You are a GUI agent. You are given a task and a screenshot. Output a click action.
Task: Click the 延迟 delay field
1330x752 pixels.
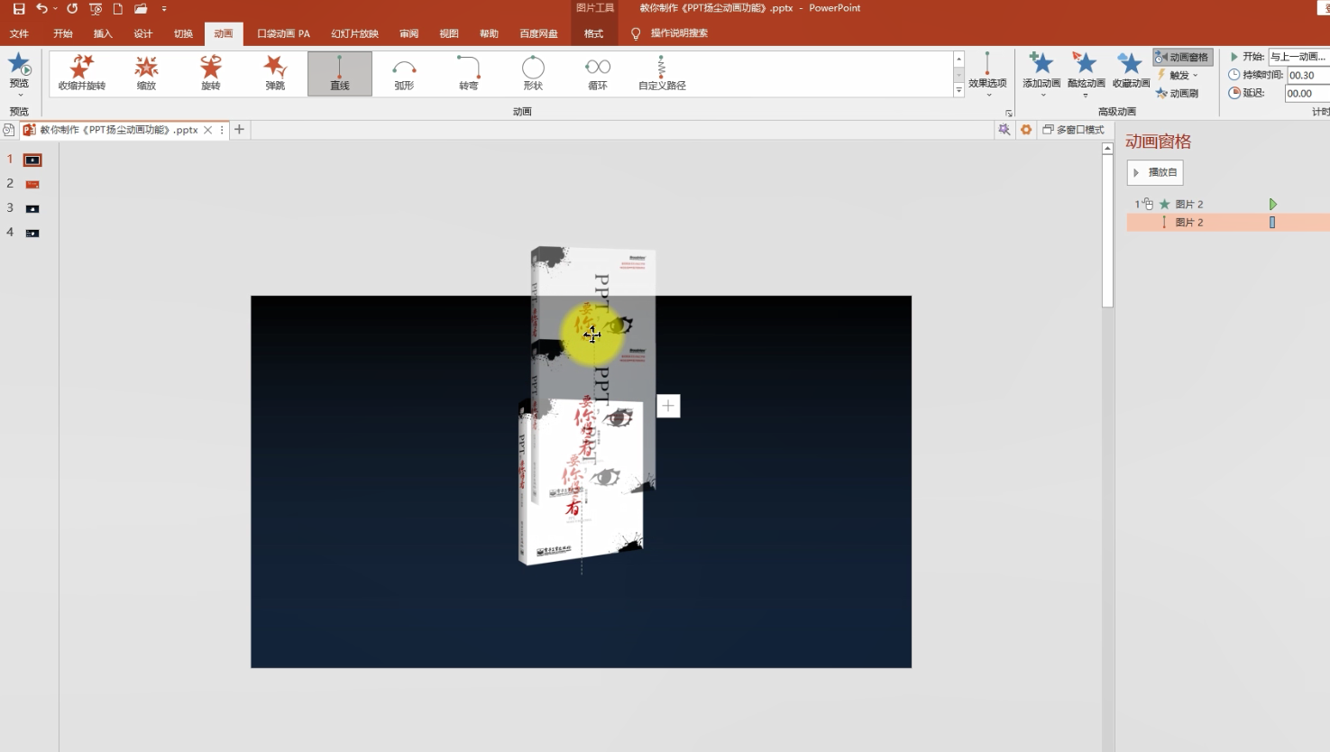point(1307,93)
